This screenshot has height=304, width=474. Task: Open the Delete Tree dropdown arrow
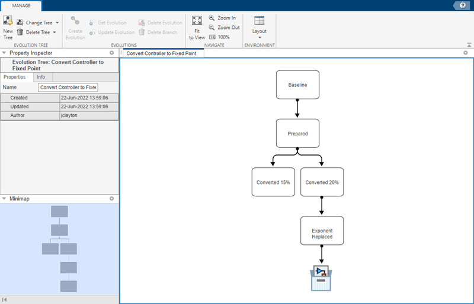[x=55, y=33]
